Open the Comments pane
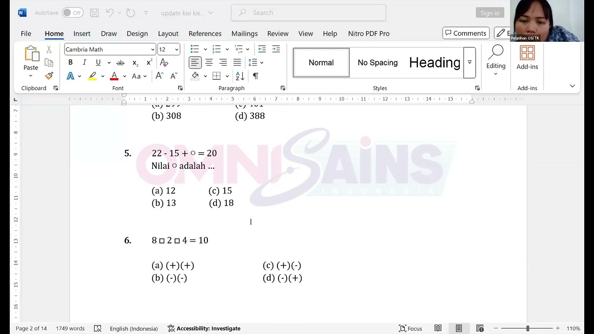The width and height of the screenshot is (594, 334). tap(466, 33)
